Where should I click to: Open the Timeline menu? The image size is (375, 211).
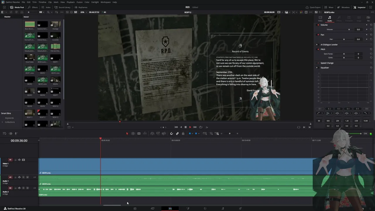(x=42, y=2)
